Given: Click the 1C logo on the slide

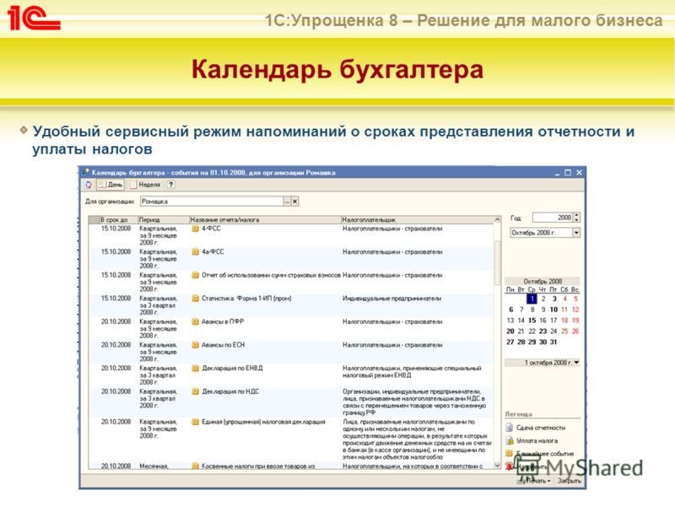Looking at the screenshot, I should (x=34, y=18).
